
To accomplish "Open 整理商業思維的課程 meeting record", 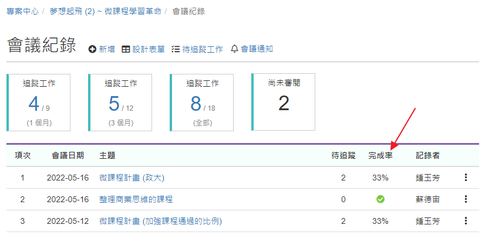I will (x=136, y=199).
